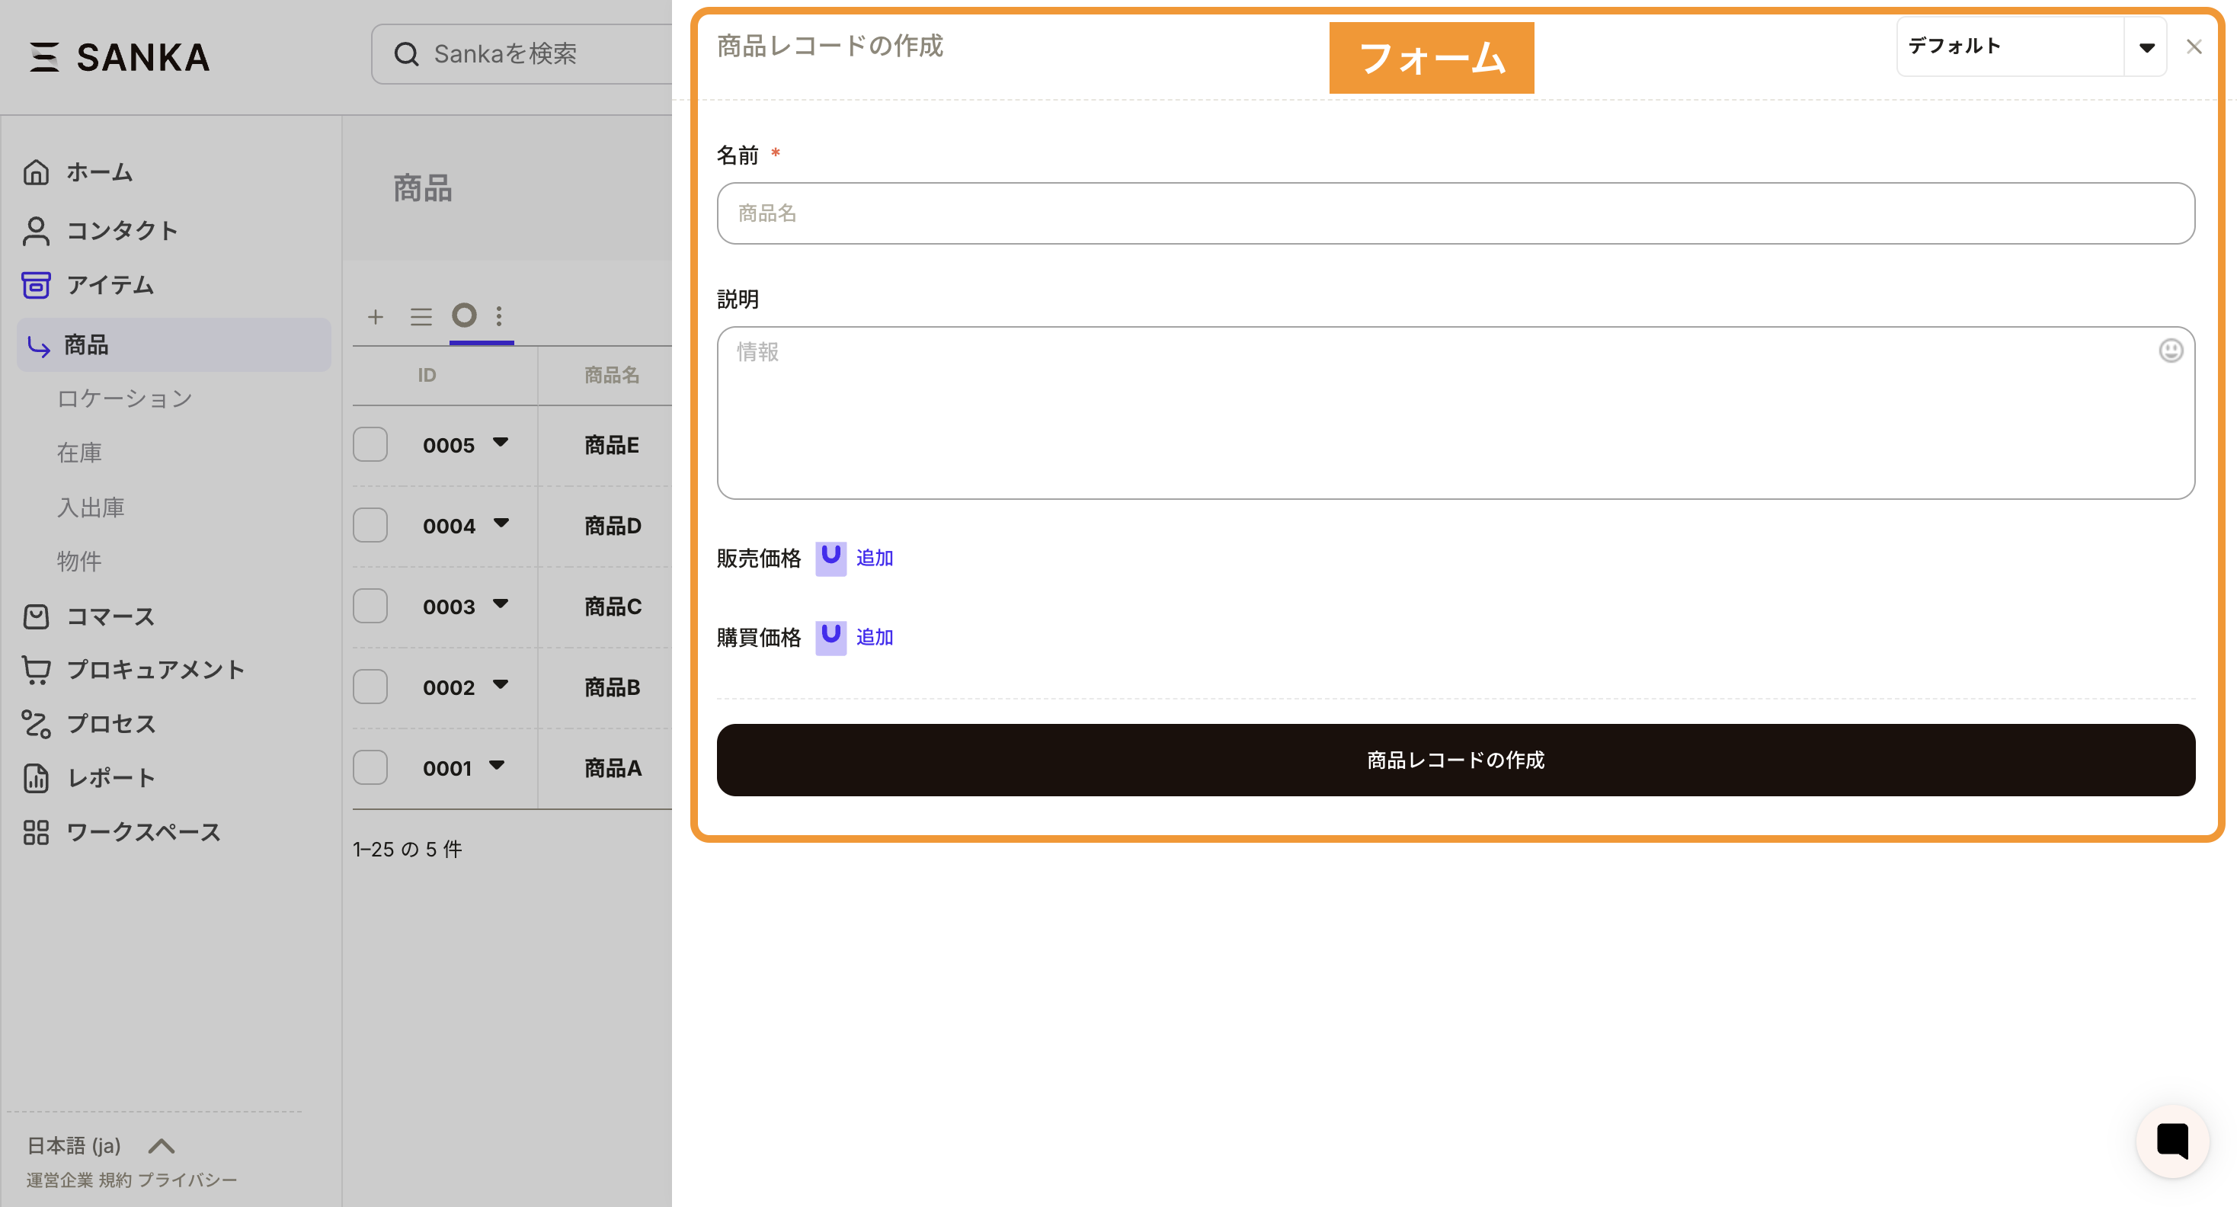Expand the dropdown arrow next to 0004

(x=501, y=523)
